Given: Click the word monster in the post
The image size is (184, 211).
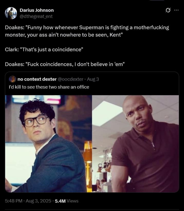Looking at the screenshot, I should coord(14,35).
